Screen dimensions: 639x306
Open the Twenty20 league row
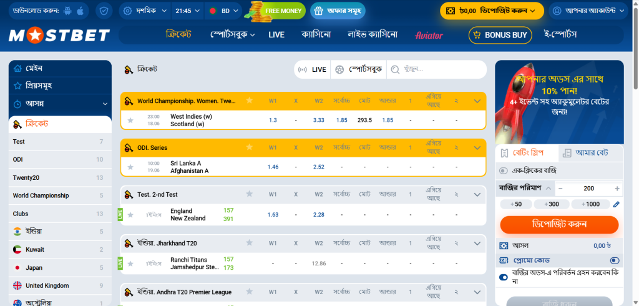pos(60,177)
